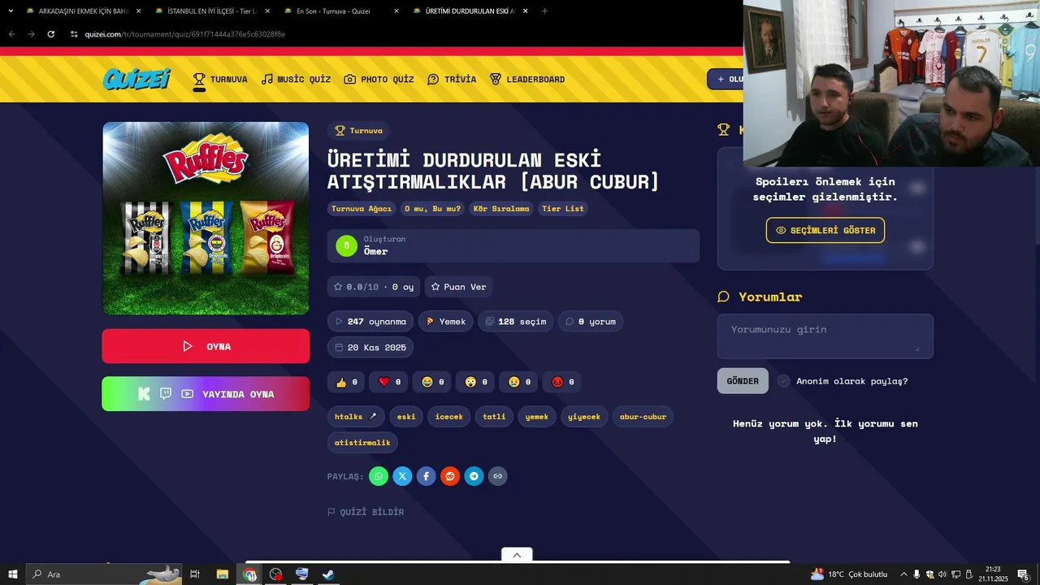Click the Gönder button
Screen dimensions: 1040x585
coord(743,381)
